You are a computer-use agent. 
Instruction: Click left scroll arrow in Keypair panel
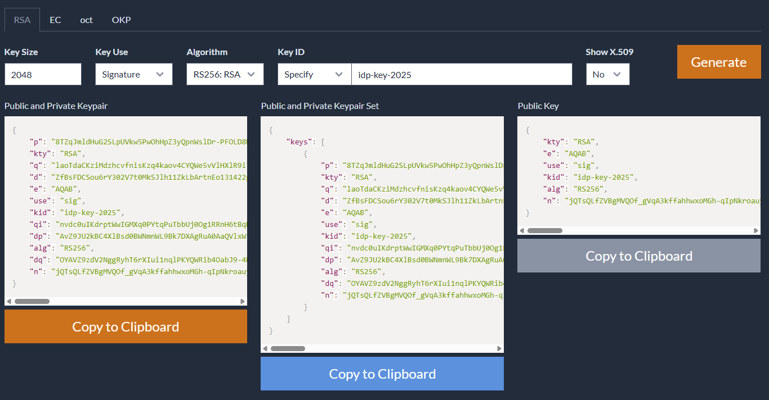point(9,301)
